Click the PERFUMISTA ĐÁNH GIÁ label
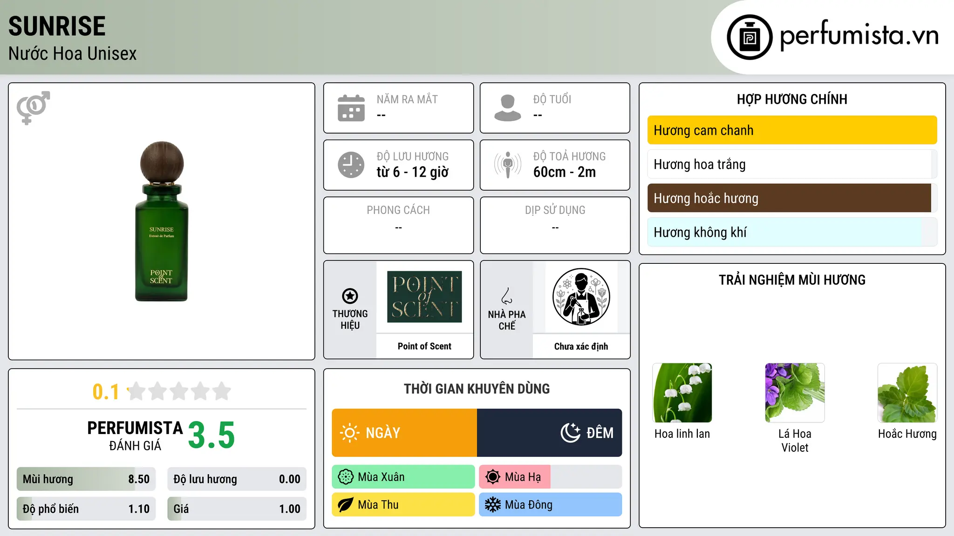Image resolution: width=954 pixels, height=536 pixels. [135, 435]
